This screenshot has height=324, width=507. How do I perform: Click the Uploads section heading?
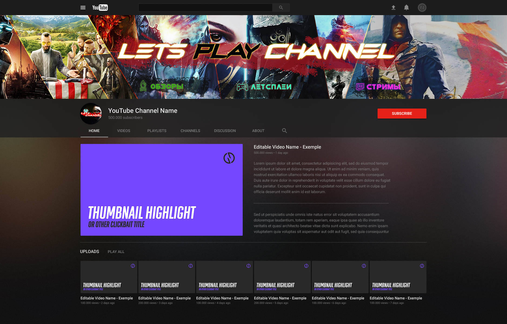pos(89,251)
